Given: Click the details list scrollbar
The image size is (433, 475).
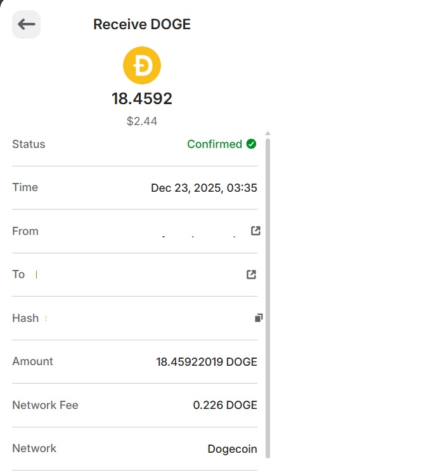Looking at the screenshot, I should coord(268,298).
